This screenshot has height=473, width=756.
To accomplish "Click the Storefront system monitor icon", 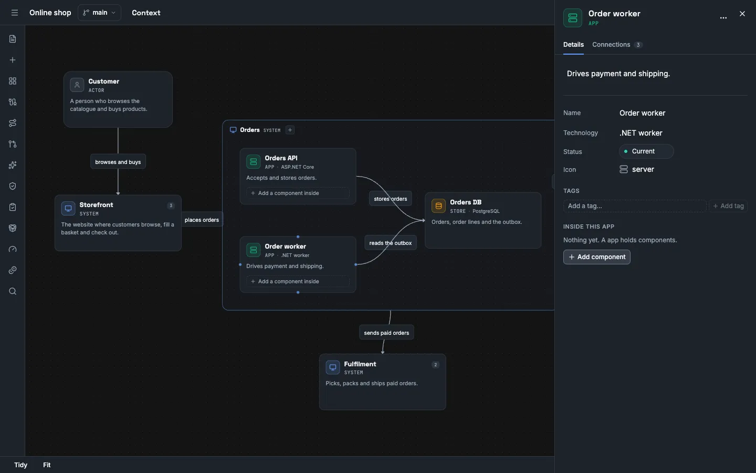I will pos(68,209).
